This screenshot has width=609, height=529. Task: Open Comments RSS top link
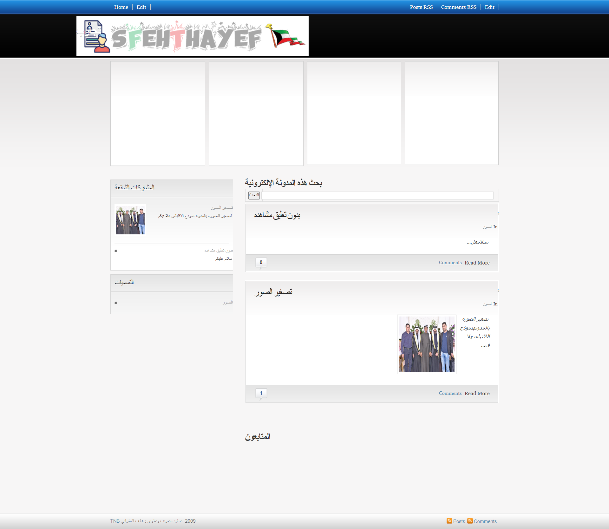459,7
